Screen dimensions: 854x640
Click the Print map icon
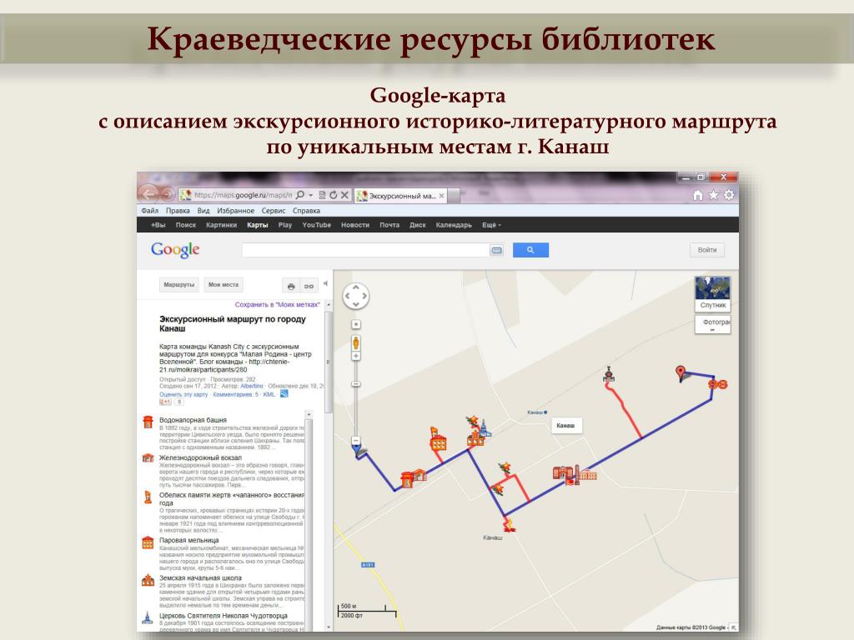(291, 287)
